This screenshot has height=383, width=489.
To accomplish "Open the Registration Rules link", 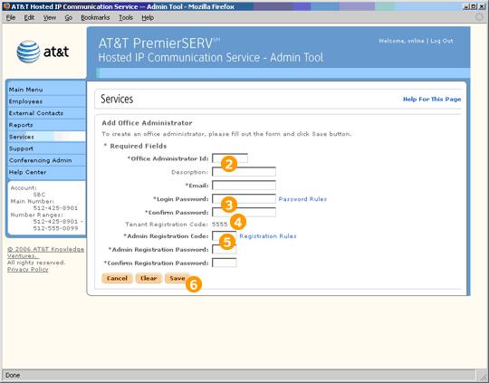I will [268, 236].
